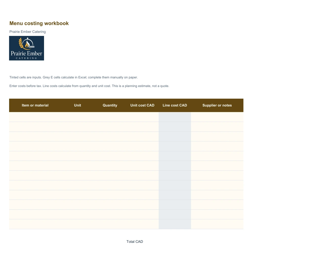The height and width of the screenshot is (258, 334).
Task: Select the Line cost CAD header
Action: point(175,105)
